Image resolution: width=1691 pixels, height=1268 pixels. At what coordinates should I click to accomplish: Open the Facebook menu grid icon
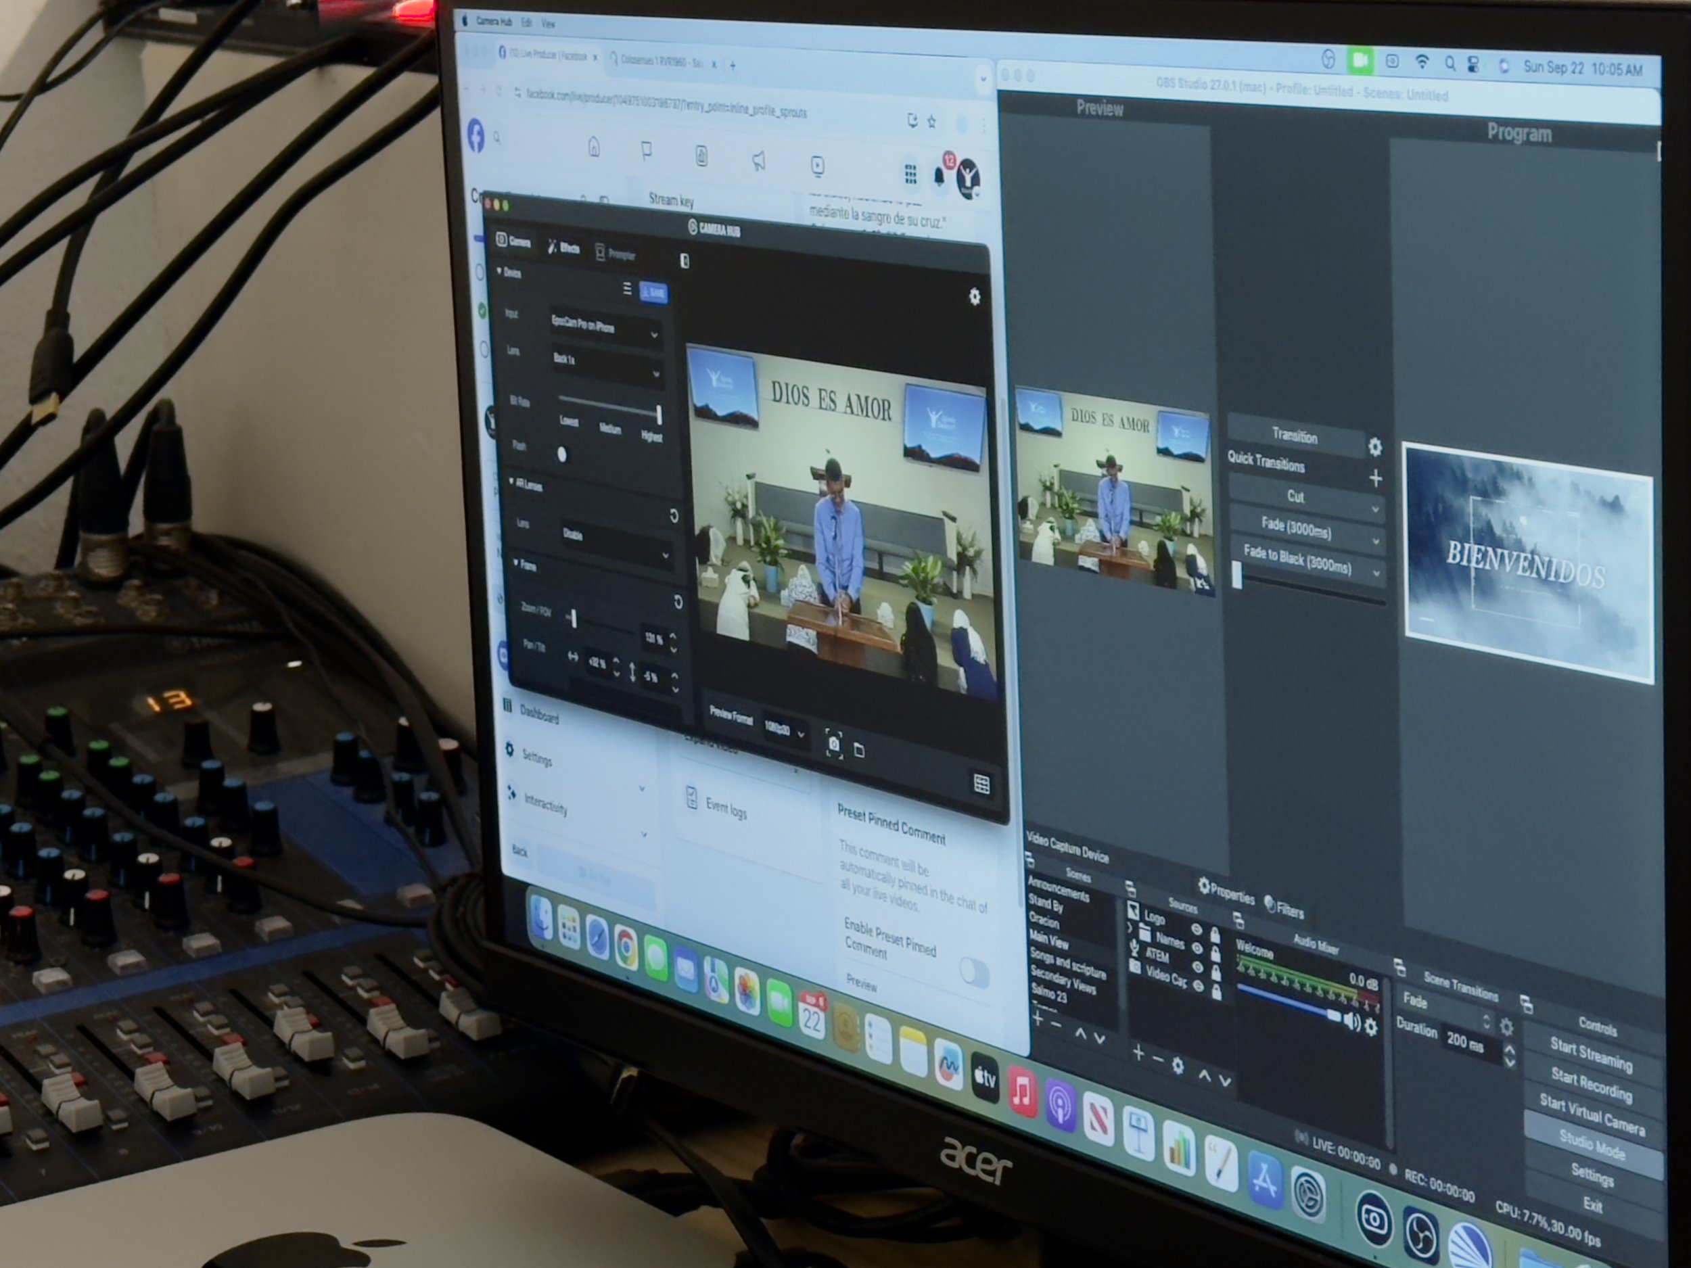coord(910,174)
